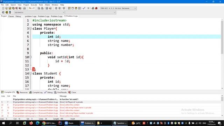Click the Windows Start button

tap(3, 123)
